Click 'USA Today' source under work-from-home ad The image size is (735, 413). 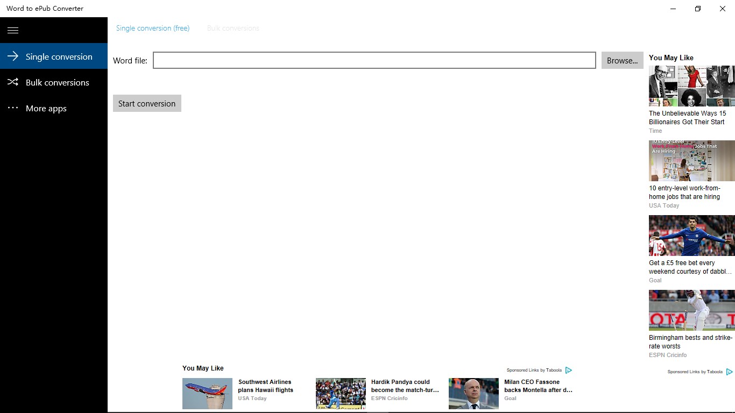click(x=664, y=205)
